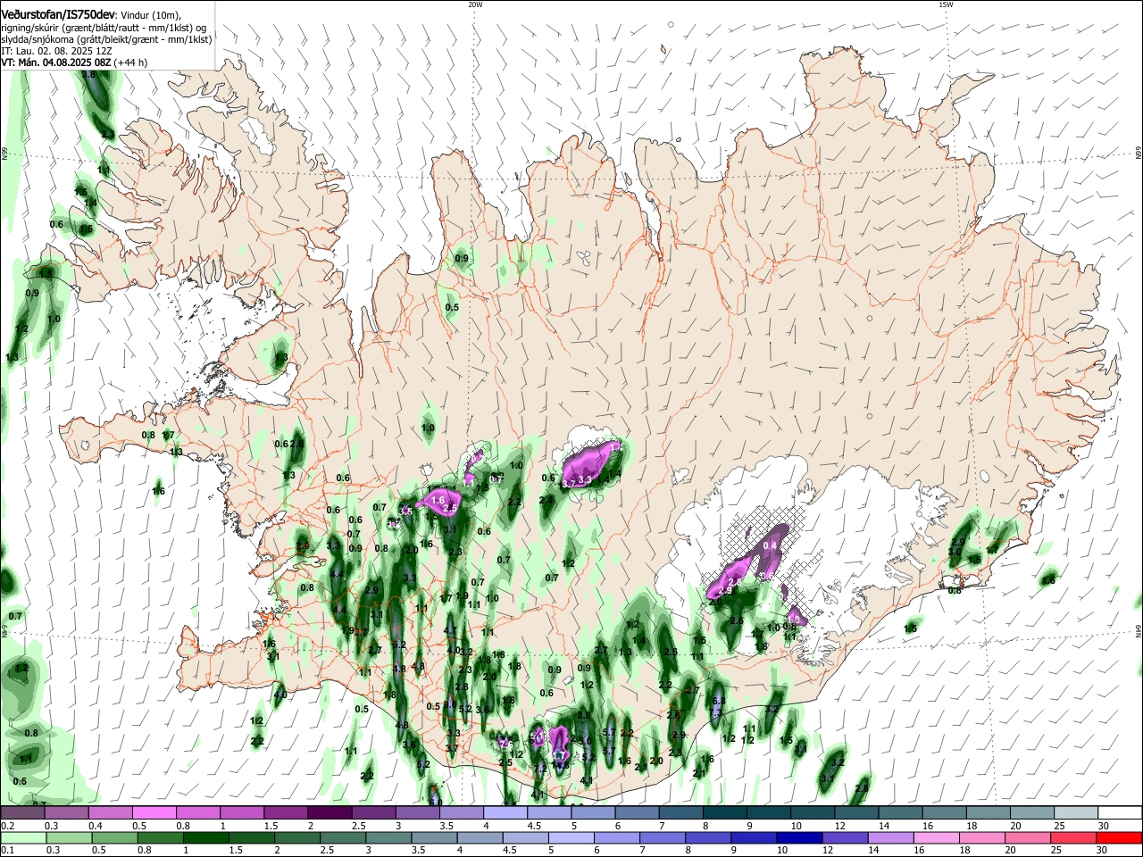The height and width of the screenshot is (857, 1143).
Task: Click the light pink 16–18 swatch in the lower legend row
Action: point(936,838)
